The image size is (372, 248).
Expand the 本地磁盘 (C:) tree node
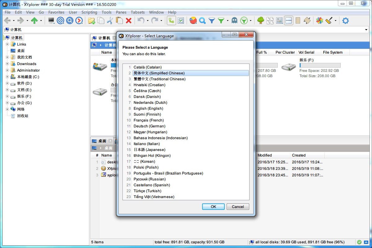click(x=7, y=77)
